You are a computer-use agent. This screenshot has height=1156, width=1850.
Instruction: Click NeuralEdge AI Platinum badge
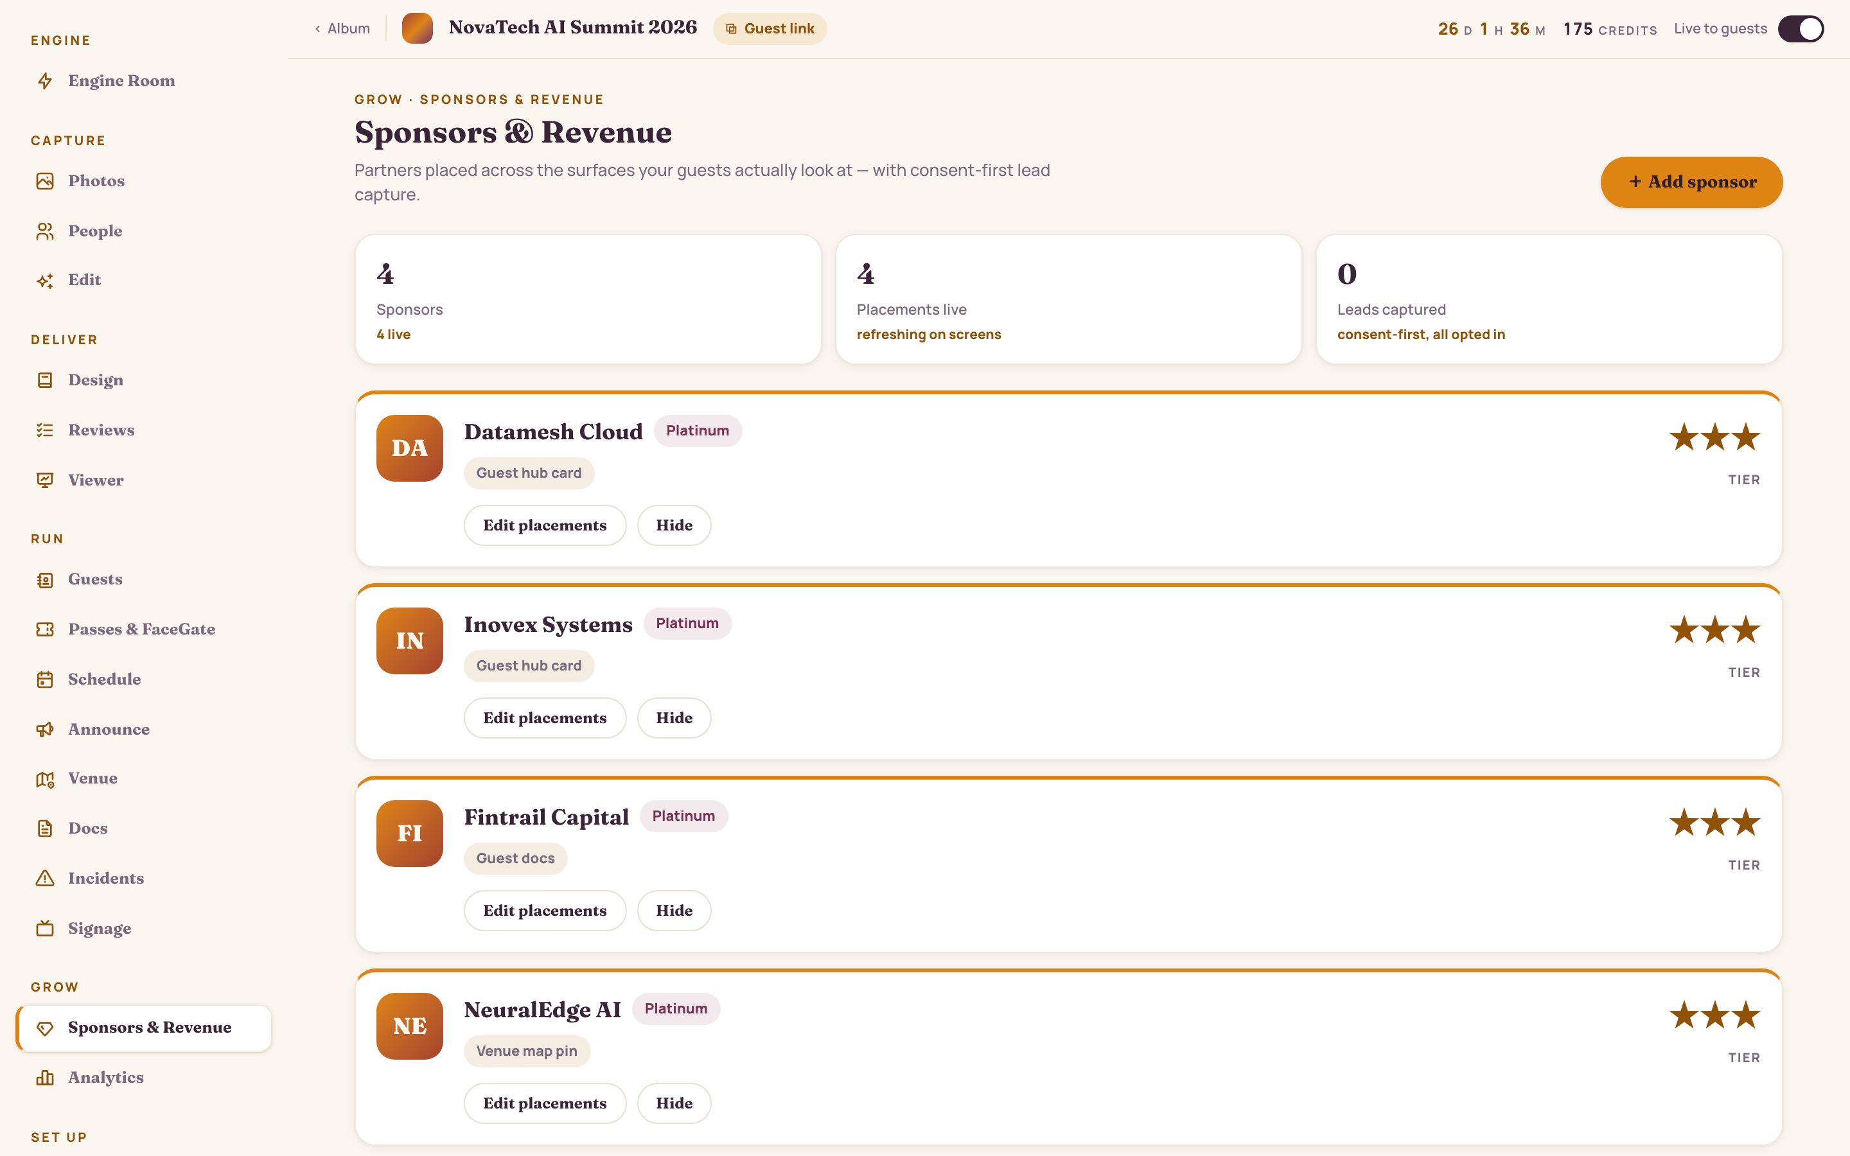point(676,1008)
